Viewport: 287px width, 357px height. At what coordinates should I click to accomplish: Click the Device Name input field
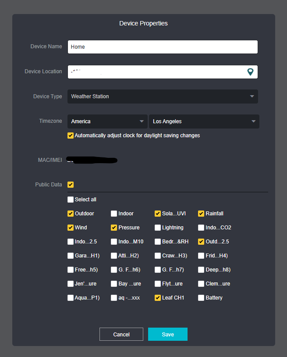click(x=163, y=47)
